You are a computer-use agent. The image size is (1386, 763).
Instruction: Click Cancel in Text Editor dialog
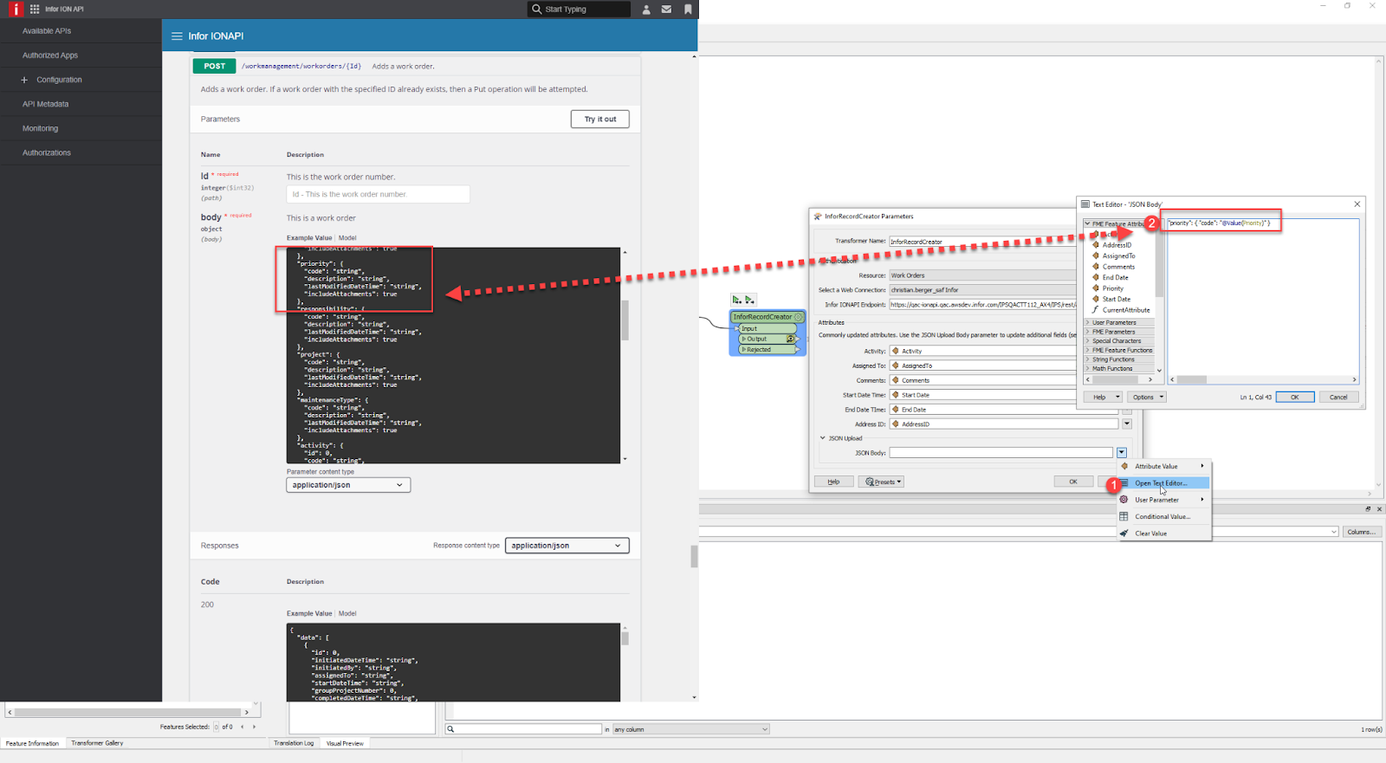tap(1338, 397)
